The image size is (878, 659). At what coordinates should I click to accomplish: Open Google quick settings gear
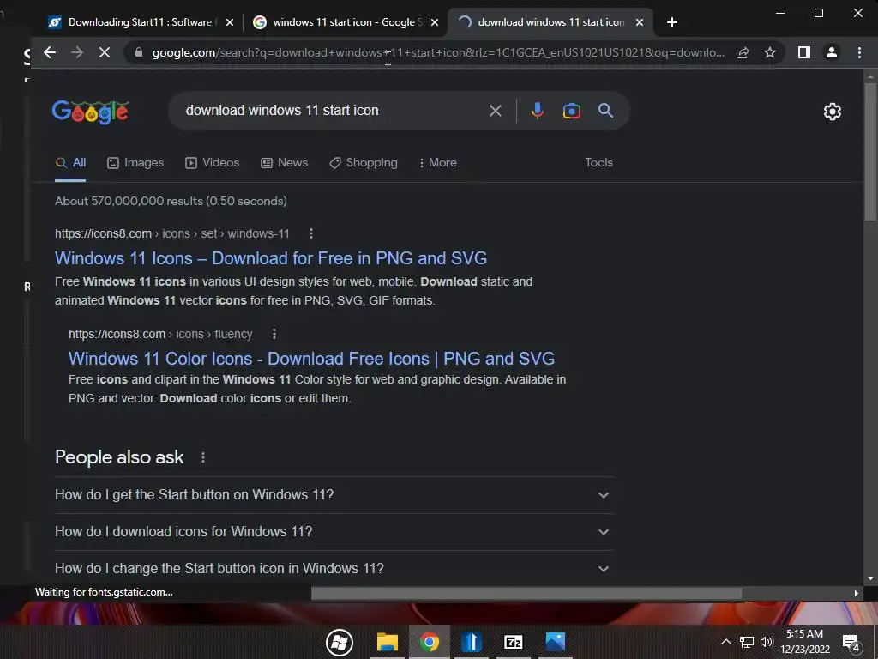tap(833, 112)
